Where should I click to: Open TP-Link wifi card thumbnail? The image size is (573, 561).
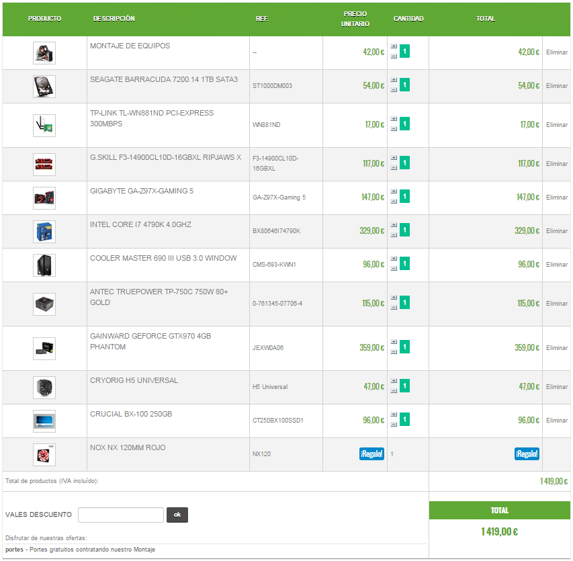(x=44, y=126)
